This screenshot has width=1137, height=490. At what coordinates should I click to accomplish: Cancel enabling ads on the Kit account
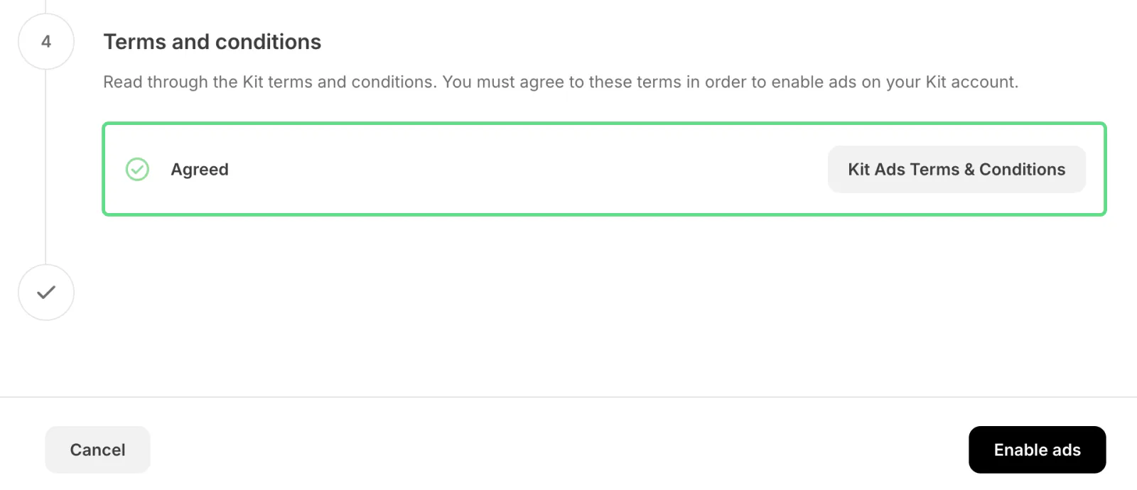[97, 450]
